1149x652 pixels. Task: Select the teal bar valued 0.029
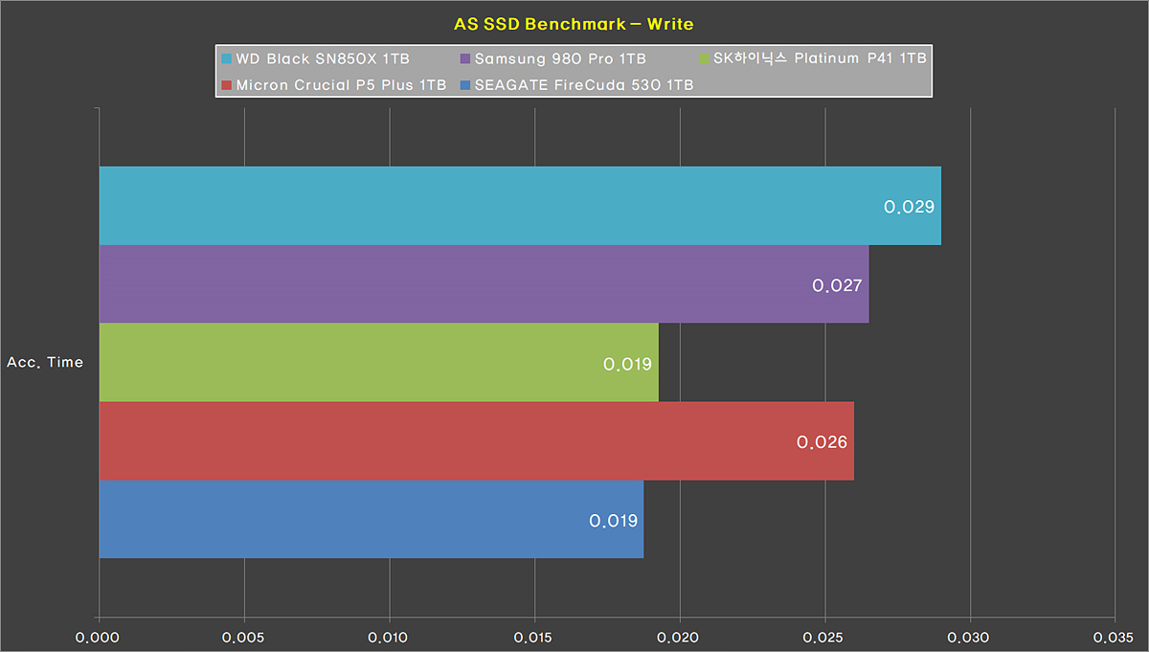click(x=520, y=206)
